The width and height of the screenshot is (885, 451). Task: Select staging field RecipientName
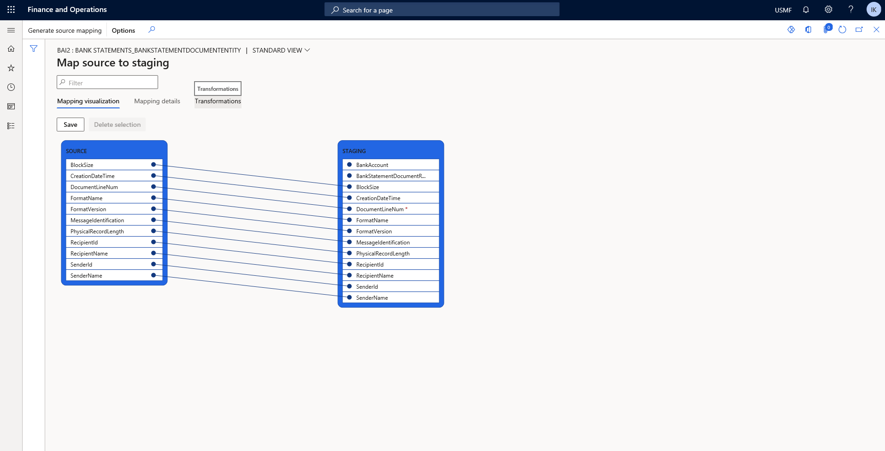[x=391, y=275]
